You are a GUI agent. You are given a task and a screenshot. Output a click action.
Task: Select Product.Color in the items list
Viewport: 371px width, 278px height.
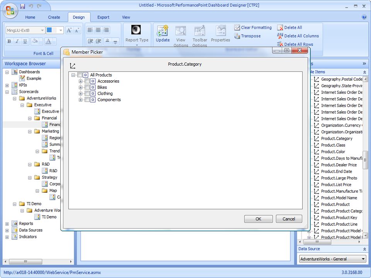pyautogui.click(x=333, y=152)
